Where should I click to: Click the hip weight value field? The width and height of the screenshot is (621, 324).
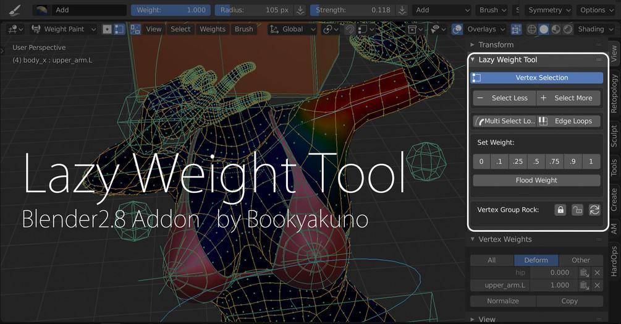click(554, 273)
